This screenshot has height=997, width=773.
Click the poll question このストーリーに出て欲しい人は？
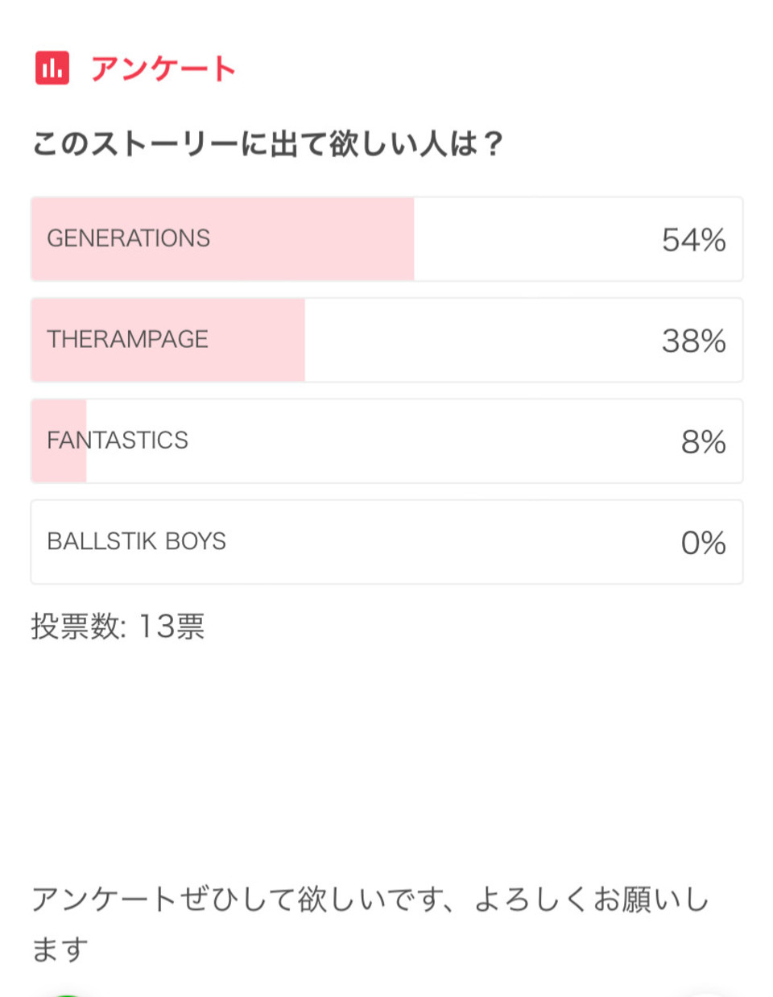(x=267, y=144)
